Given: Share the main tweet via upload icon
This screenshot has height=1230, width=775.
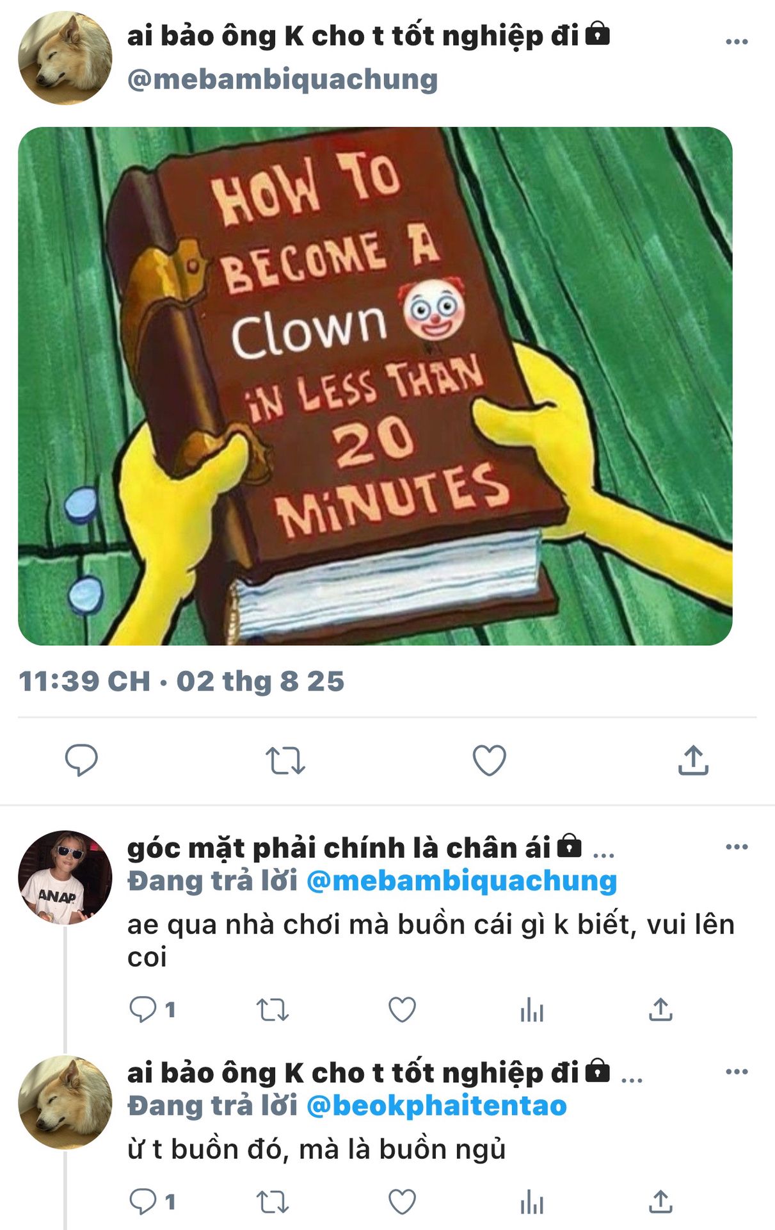Looking at the screenshot, I should coord(693,760).
